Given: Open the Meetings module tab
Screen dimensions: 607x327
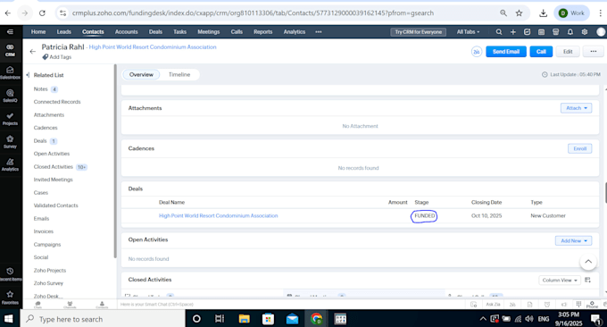Looking at the screenshot, I should click(209, 32).
